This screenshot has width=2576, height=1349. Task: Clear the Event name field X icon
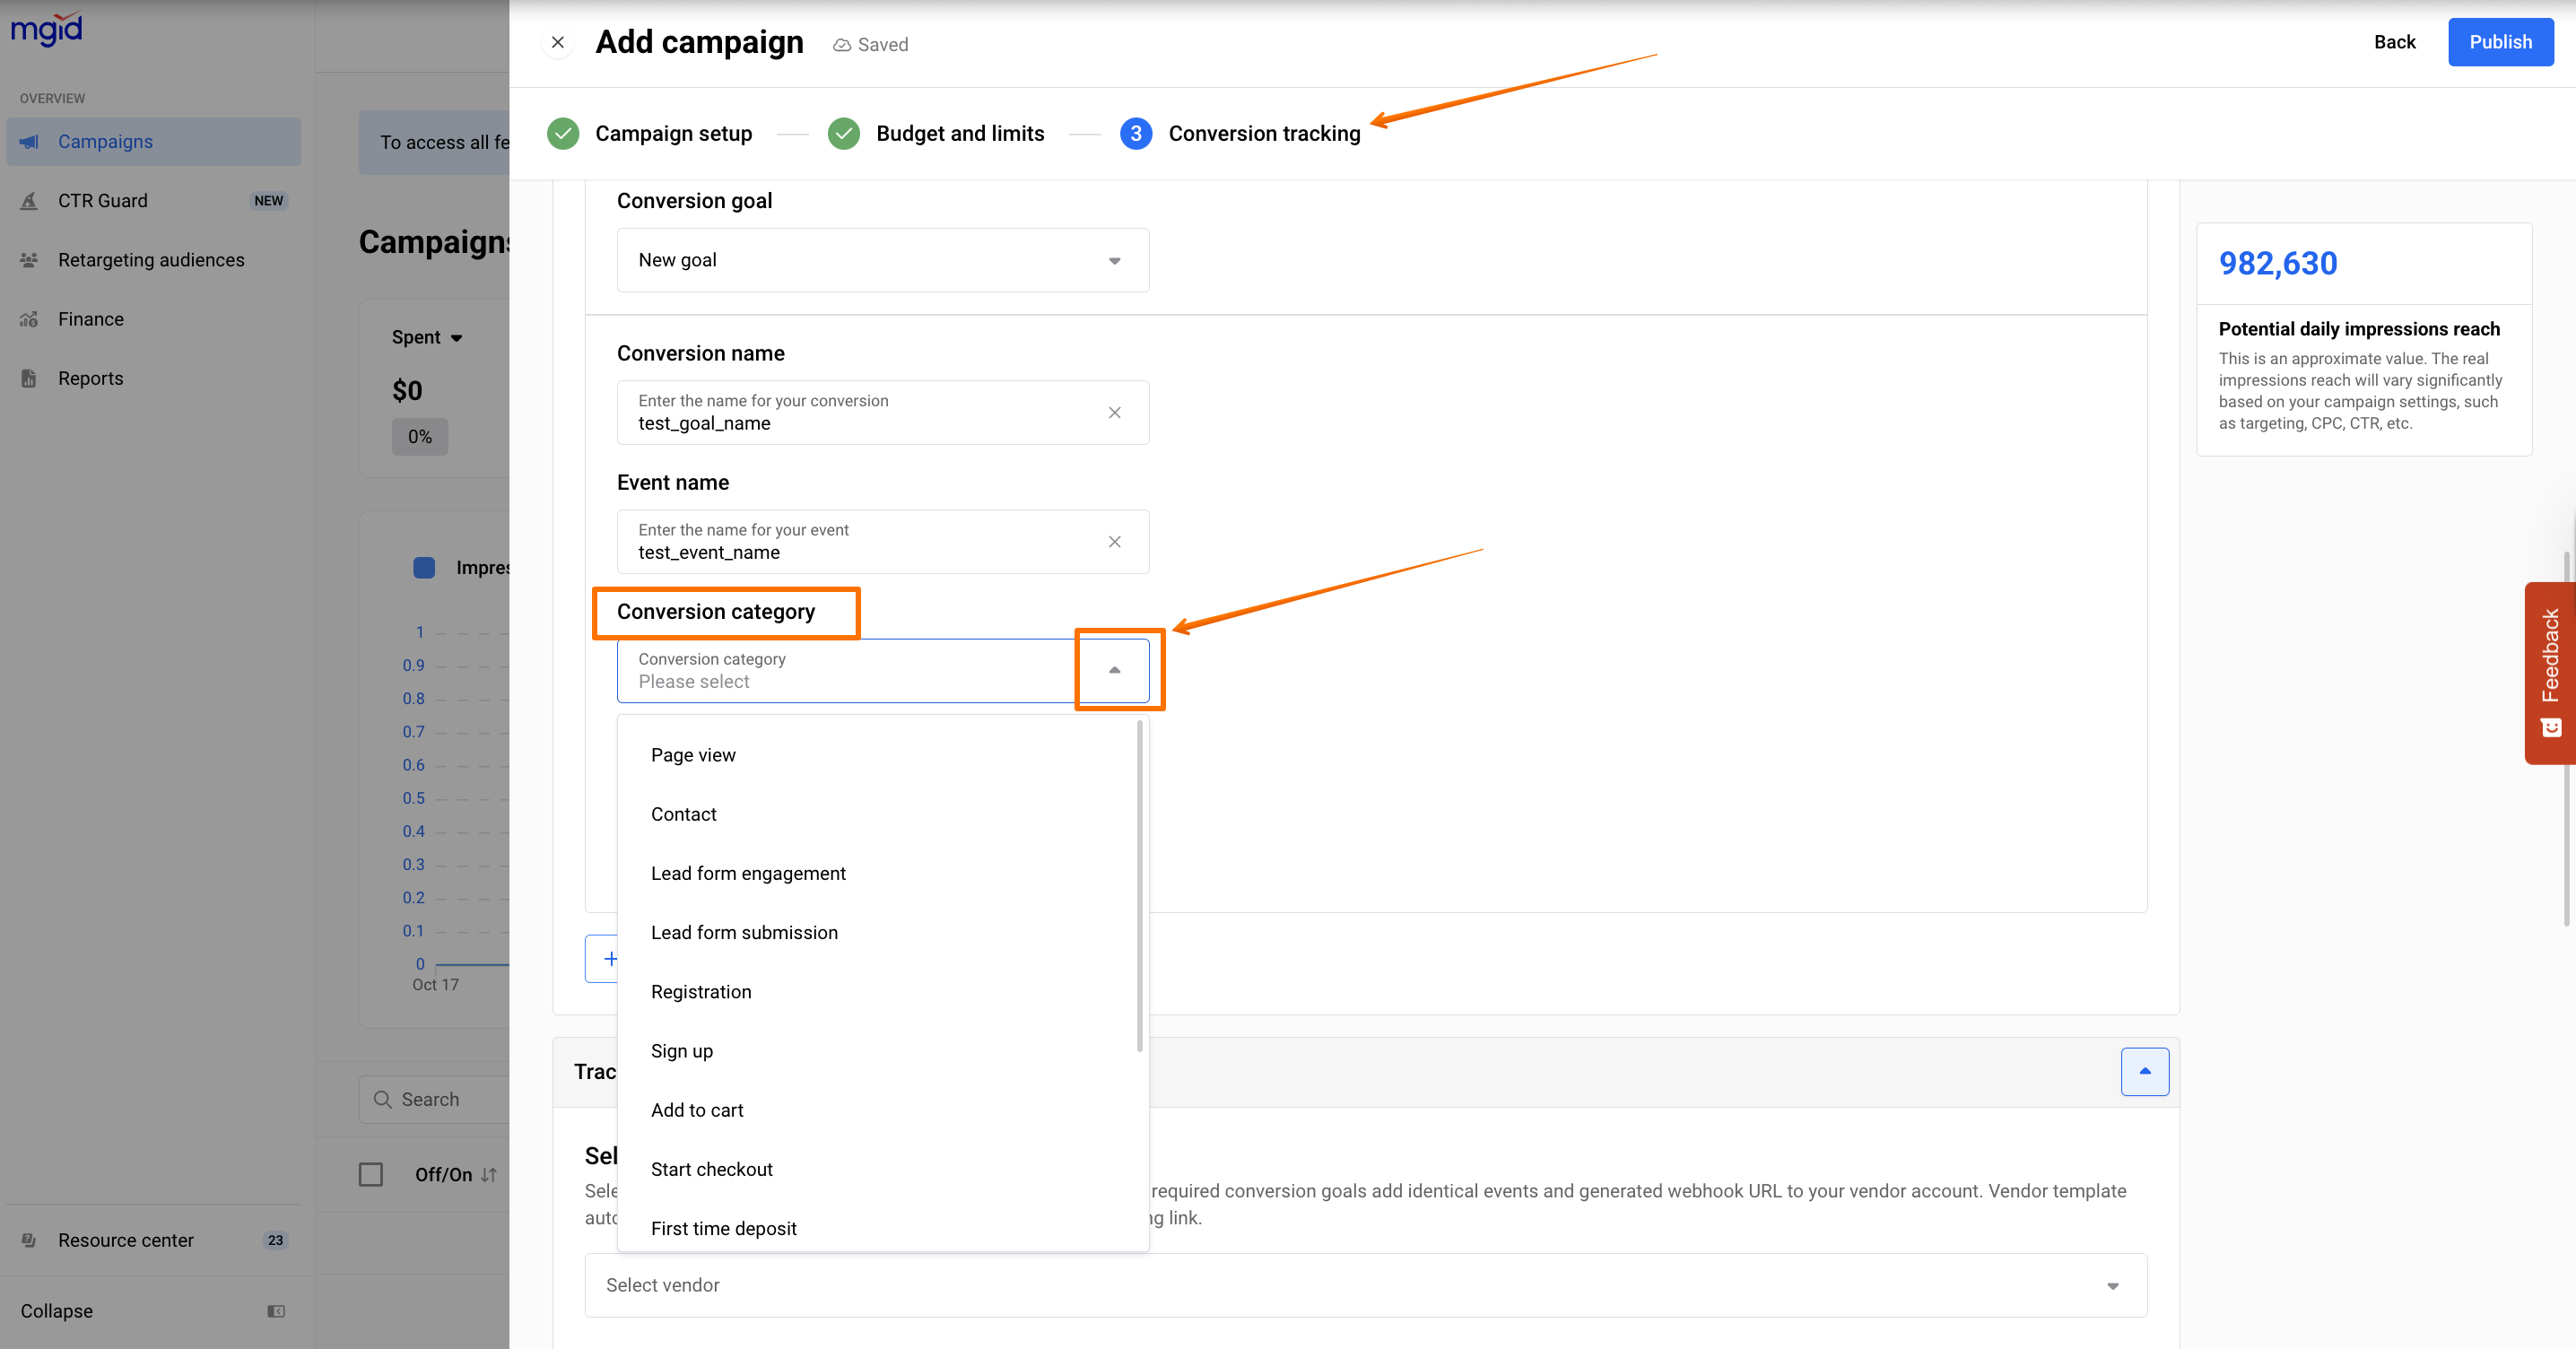[1114, 541]
